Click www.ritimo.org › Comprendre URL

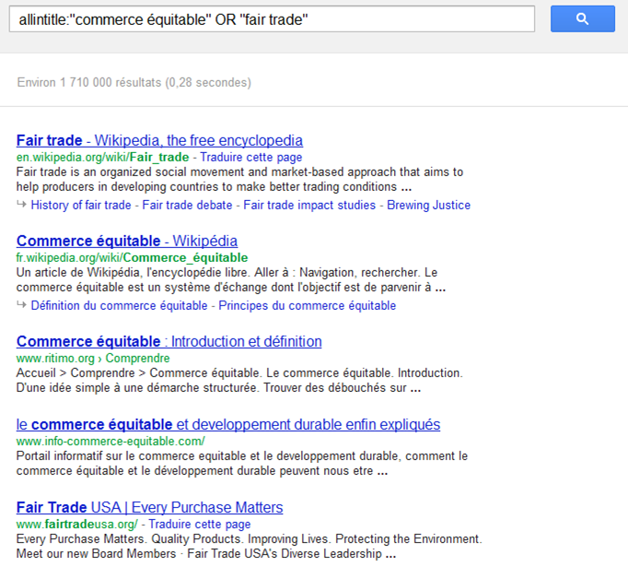[93, 358]
